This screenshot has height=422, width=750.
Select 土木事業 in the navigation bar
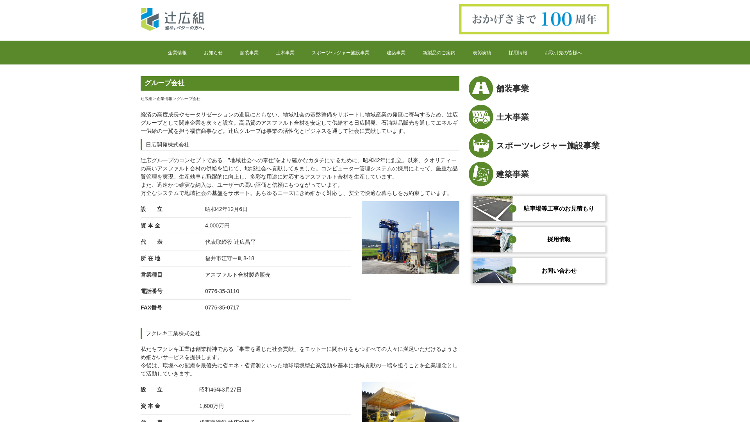[x=285, y=52]
